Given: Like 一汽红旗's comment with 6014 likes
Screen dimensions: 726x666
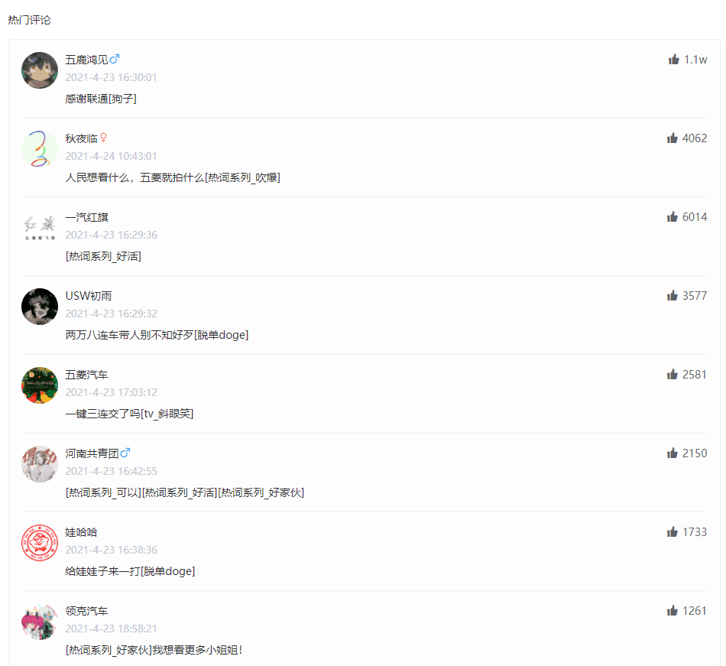Looking at the screenshot, I should [673, 216].
